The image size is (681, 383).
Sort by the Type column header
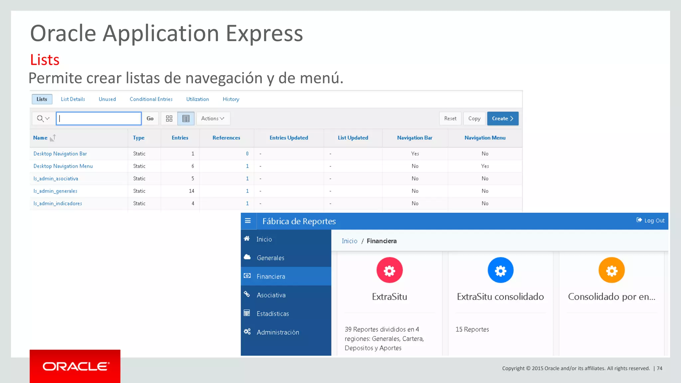point(139,138)
